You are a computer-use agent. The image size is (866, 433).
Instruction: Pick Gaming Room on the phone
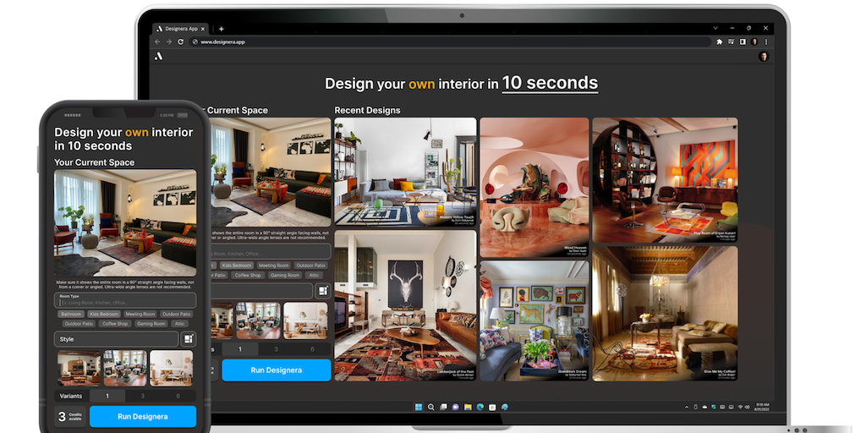(x=151, y=324)
